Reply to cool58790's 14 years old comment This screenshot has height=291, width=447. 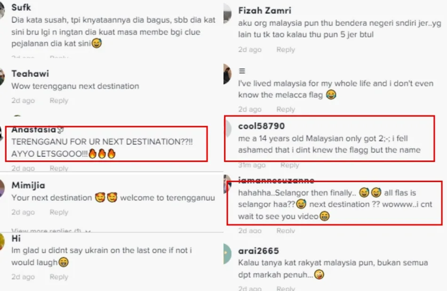pos(290,165)
